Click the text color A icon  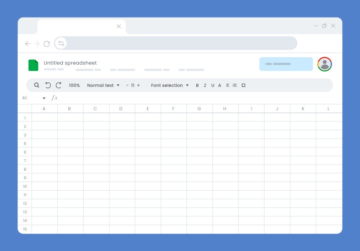point(219,85)
